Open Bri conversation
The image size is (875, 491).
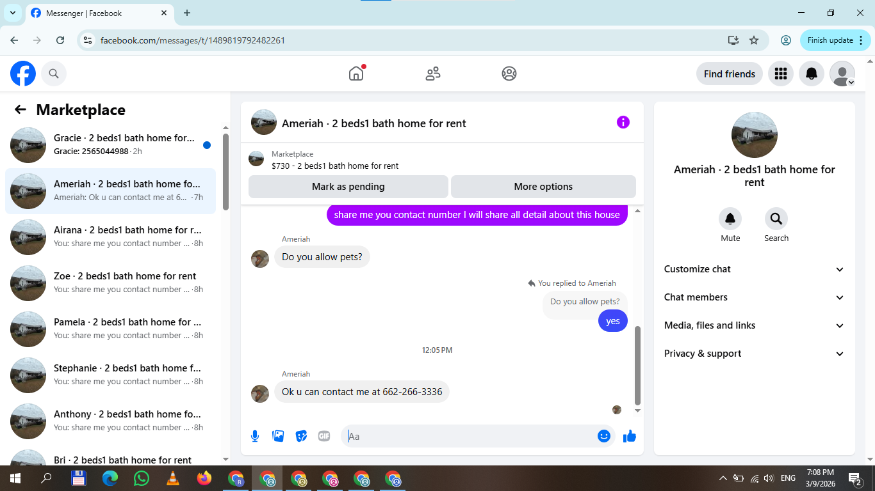(110, 456)
